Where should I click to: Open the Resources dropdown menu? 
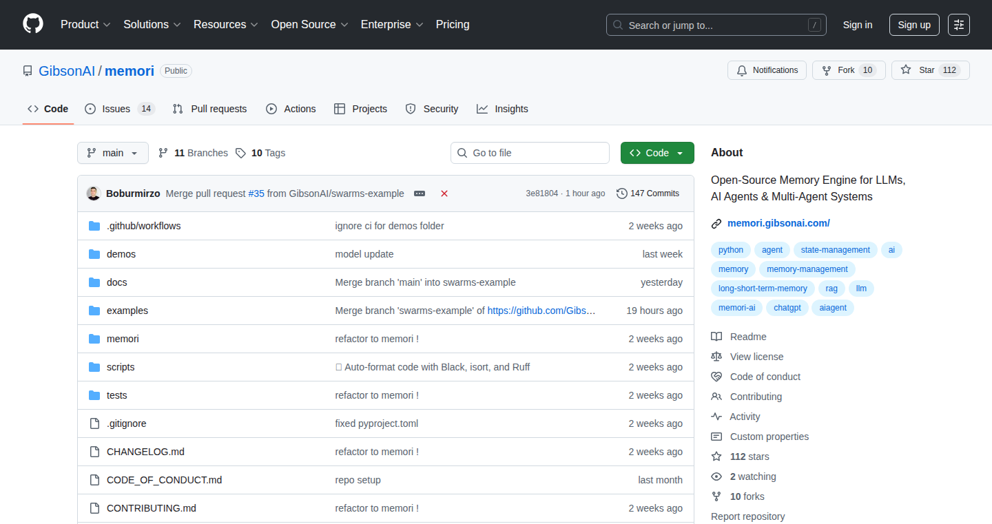click(x=226, y=24)
